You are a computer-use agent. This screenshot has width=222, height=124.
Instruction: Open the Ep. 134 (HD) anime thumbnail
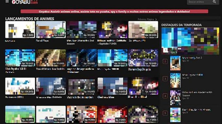[x=20, y=86]
